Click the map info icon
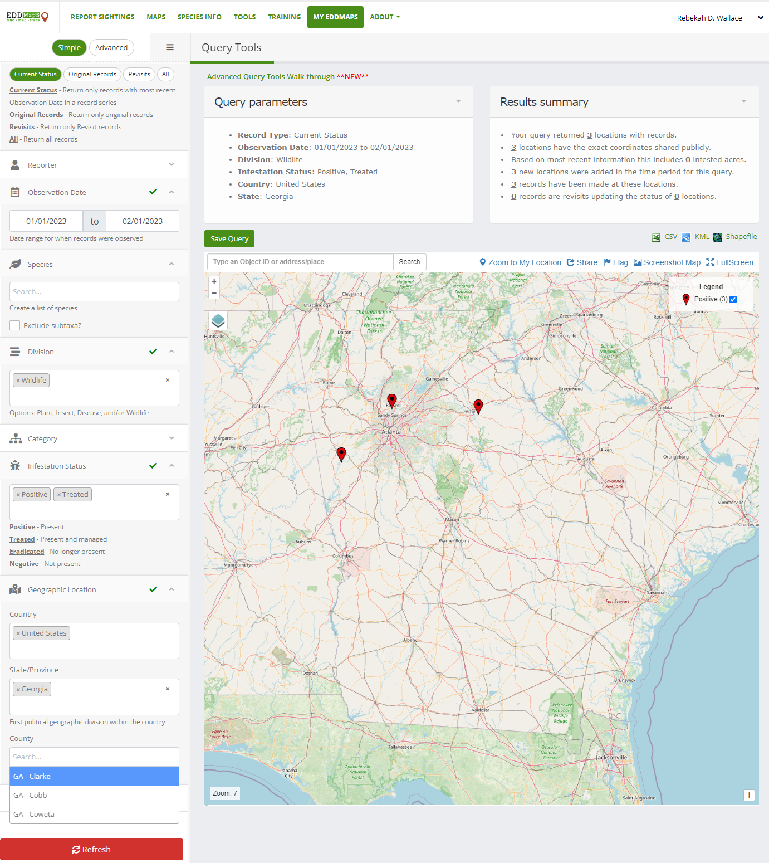The height and width of the screenshot is (863, 769). click(749, 795)
